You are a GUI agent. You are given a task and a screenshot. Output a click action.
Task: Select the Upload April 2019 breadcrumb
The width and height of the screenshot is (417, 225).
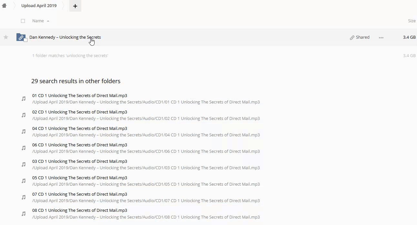point(39,6)
